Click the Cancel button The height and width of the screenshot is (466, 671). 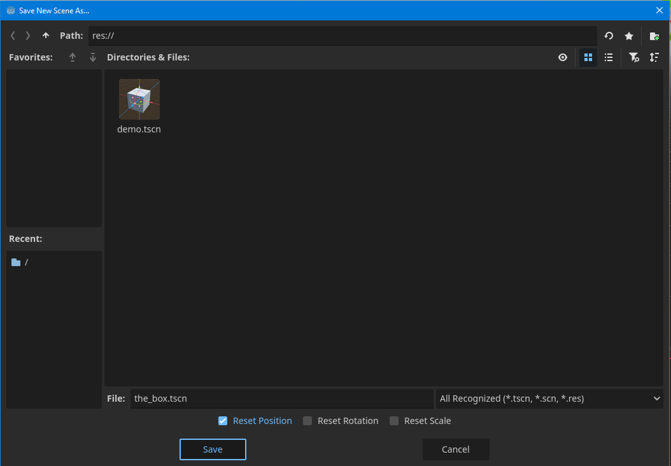pyautogui.click(x=456, y=449)
